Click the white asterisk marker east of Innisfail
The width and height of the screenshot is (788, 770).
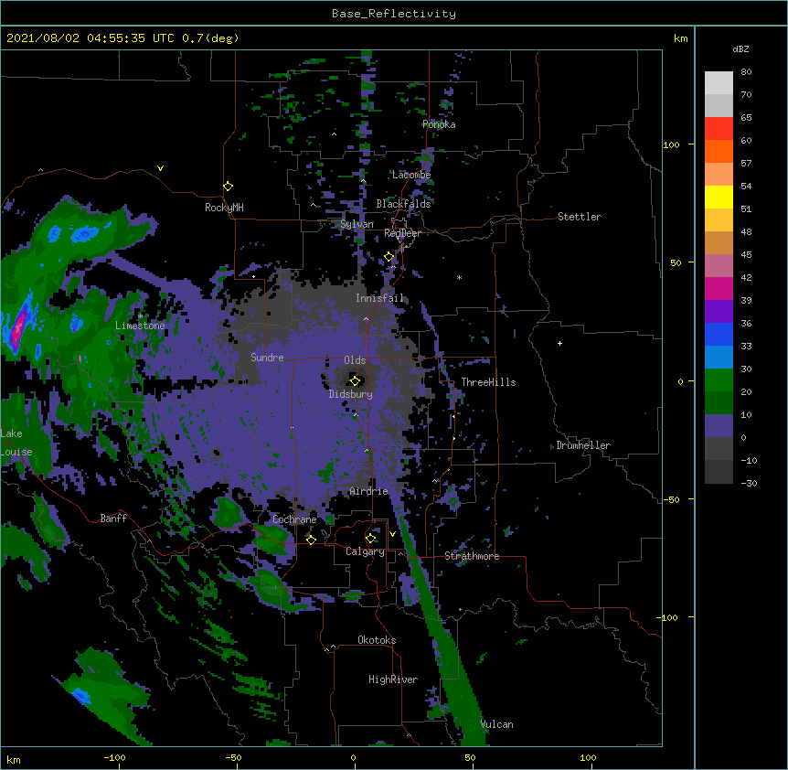459,278
